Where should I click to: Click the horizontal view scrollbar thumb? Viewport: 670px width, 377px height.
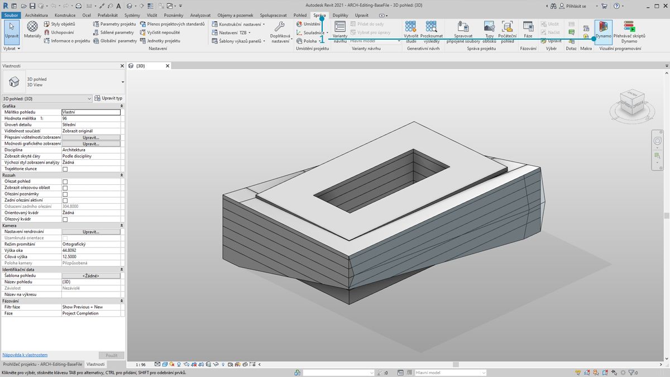[456, 365]
